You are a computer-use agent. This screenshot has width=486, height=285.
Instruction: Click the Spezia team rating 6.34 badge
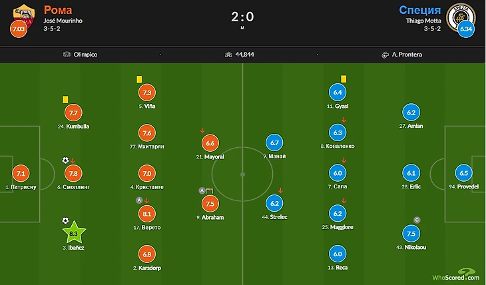[x=467, y=29]
